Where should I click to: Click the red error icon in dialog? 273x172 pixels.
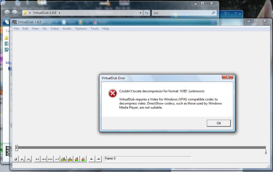click(x=113, y=93)
